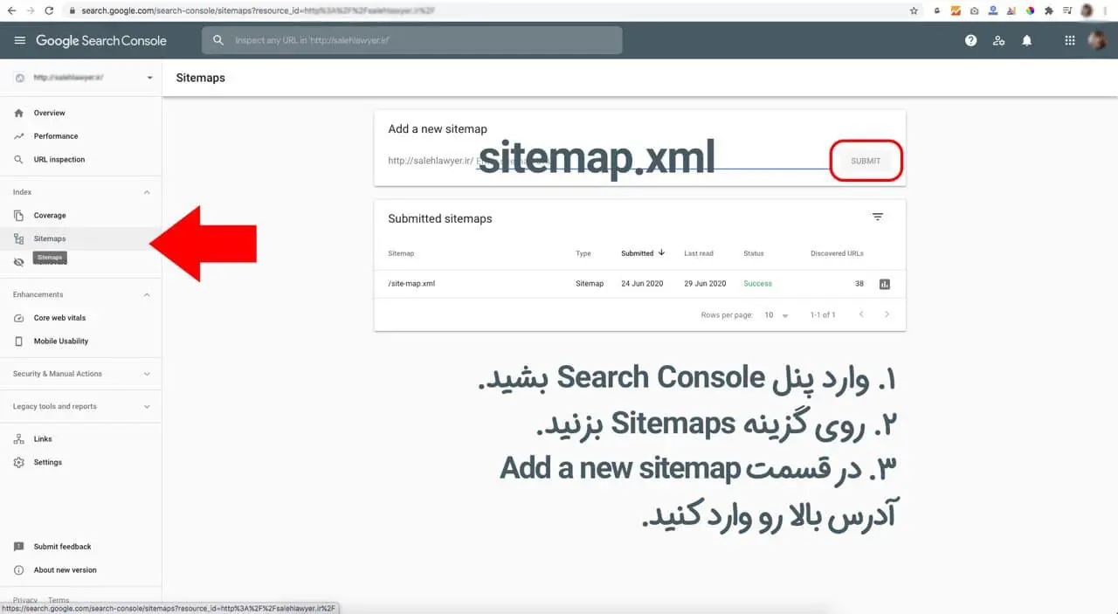Expand Legacy tools and reports section
The width and height of the screenshot is (1118, 614).
147,406
